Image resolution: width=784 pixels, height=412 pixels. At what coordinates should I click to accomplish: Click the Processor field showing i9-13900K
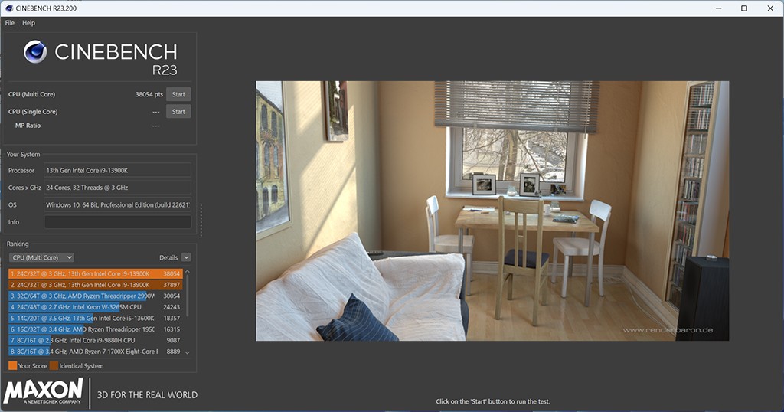[117, 170]
